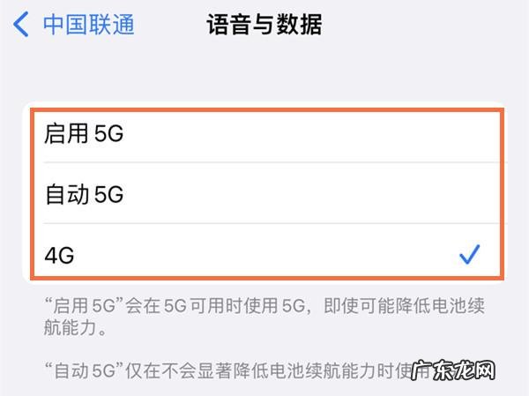
Task: Choose the 4G network option
Action: [60, 256]
